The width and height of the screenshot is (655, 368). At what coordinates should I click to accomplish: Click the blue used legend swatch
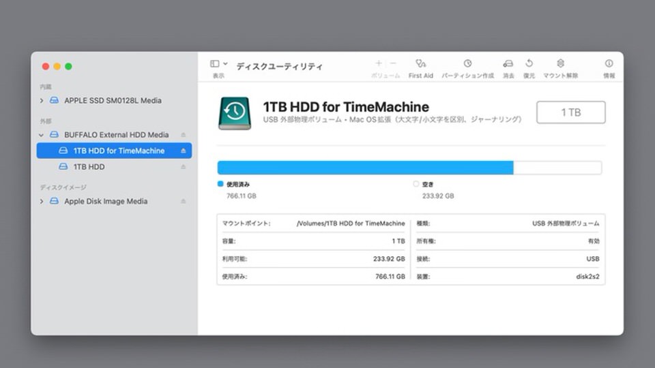220,184
